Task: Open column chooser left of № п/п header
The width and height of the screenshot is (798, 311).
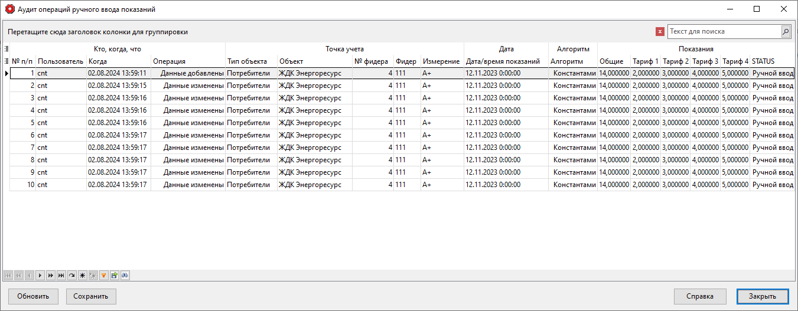Action: [6, 61]
